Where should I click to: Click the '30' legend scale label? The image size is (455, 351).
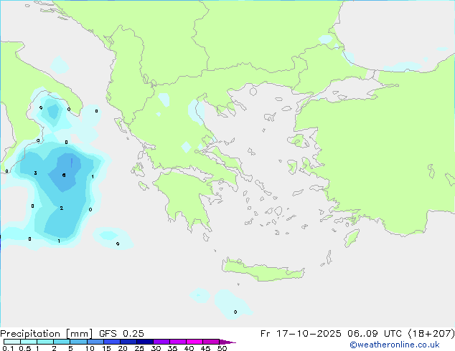(156, 348)
